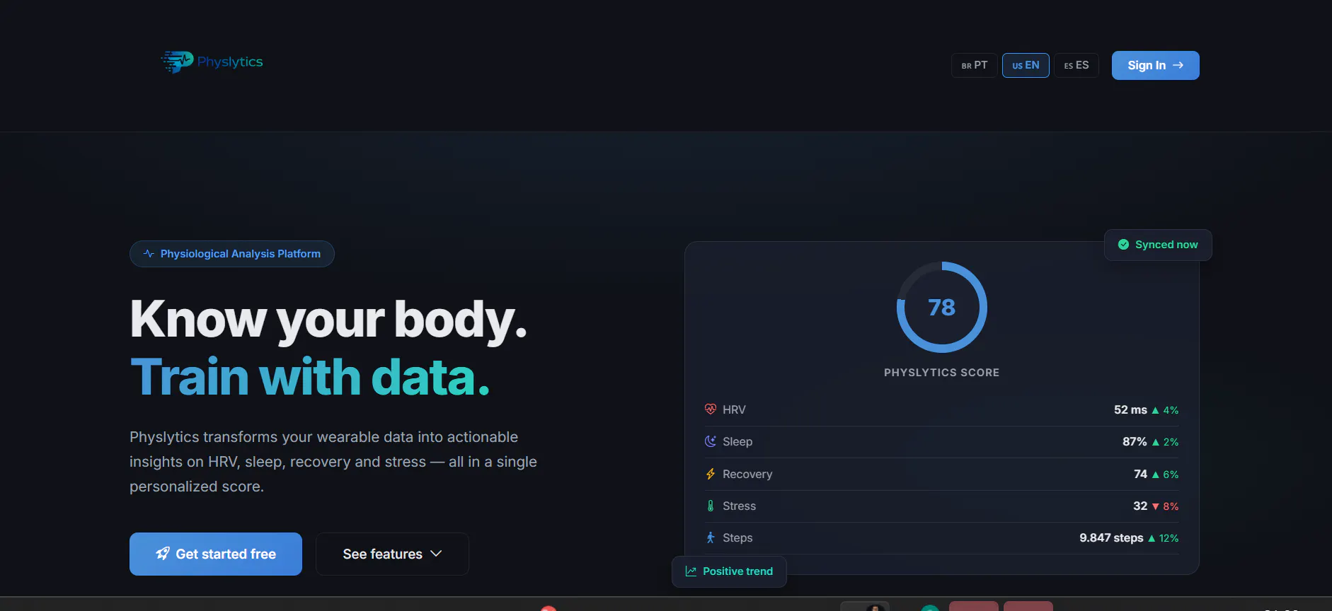Click the red down arrow beside 8%
The image size is (1332, 611).
(x=1156, y=507)
